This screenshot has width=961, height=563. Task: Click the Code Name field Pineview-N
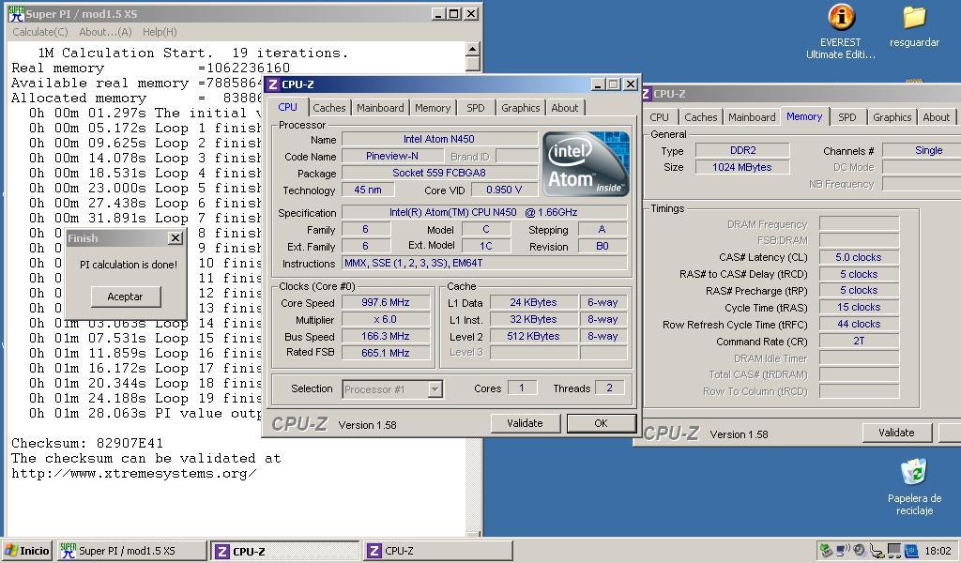coord(392,156)
